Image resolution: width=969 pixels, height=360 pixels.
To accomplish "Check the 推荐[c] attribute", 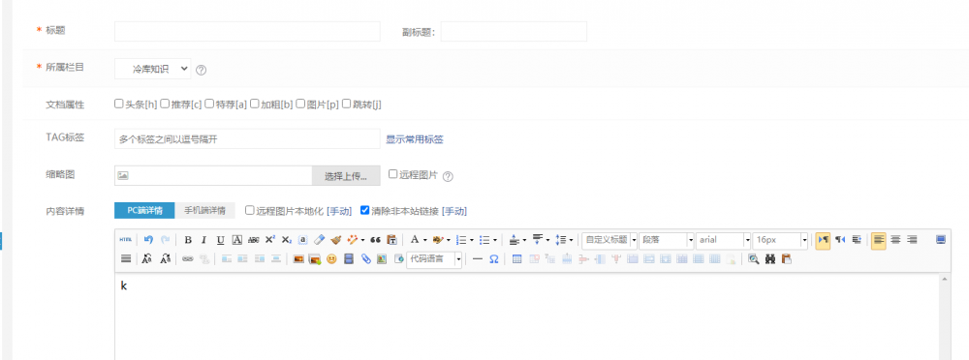I will pos(165,104).
